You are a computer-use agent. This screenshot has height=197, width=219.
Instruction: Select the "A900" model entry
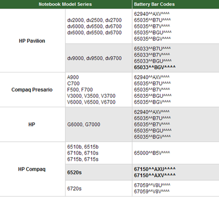click(73, 77)
